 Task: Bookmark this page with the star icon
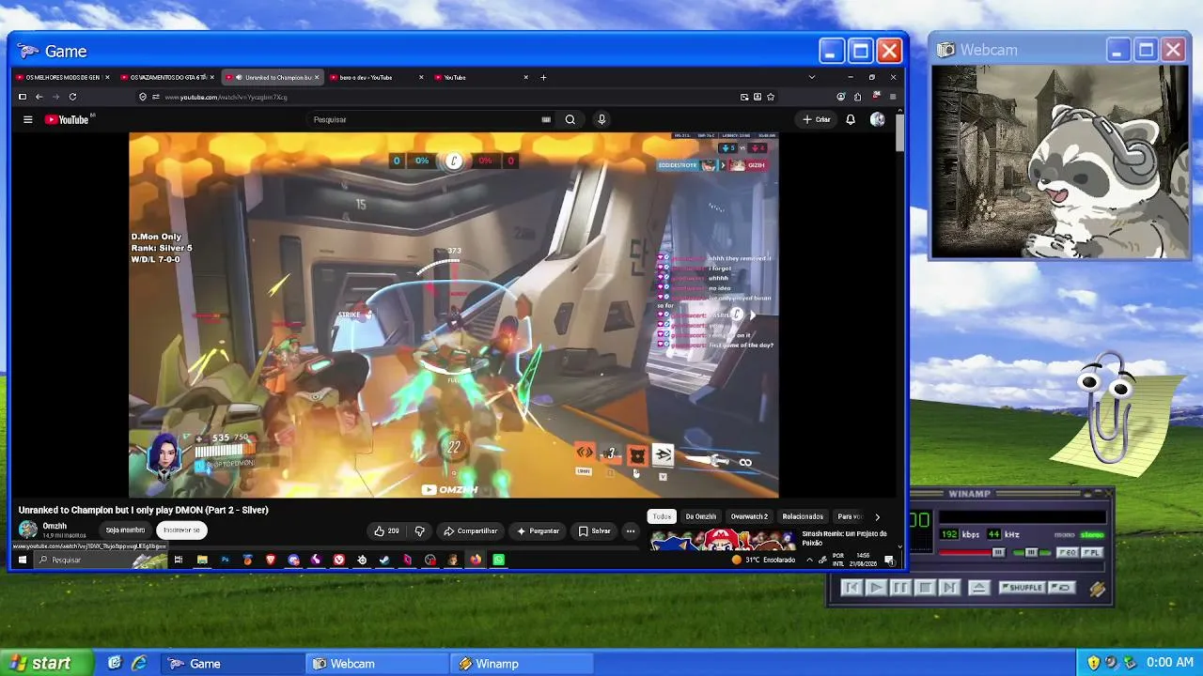tap(771, 97)
